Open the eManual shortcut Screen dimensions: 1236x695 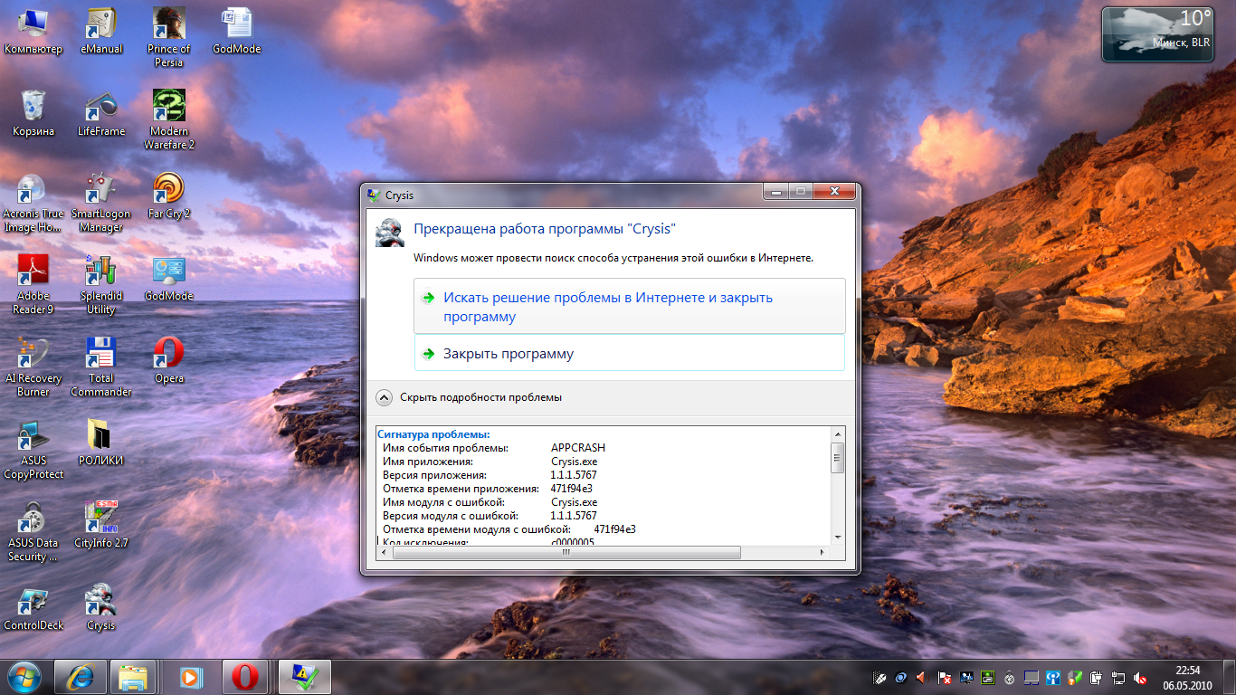[101, 32]
